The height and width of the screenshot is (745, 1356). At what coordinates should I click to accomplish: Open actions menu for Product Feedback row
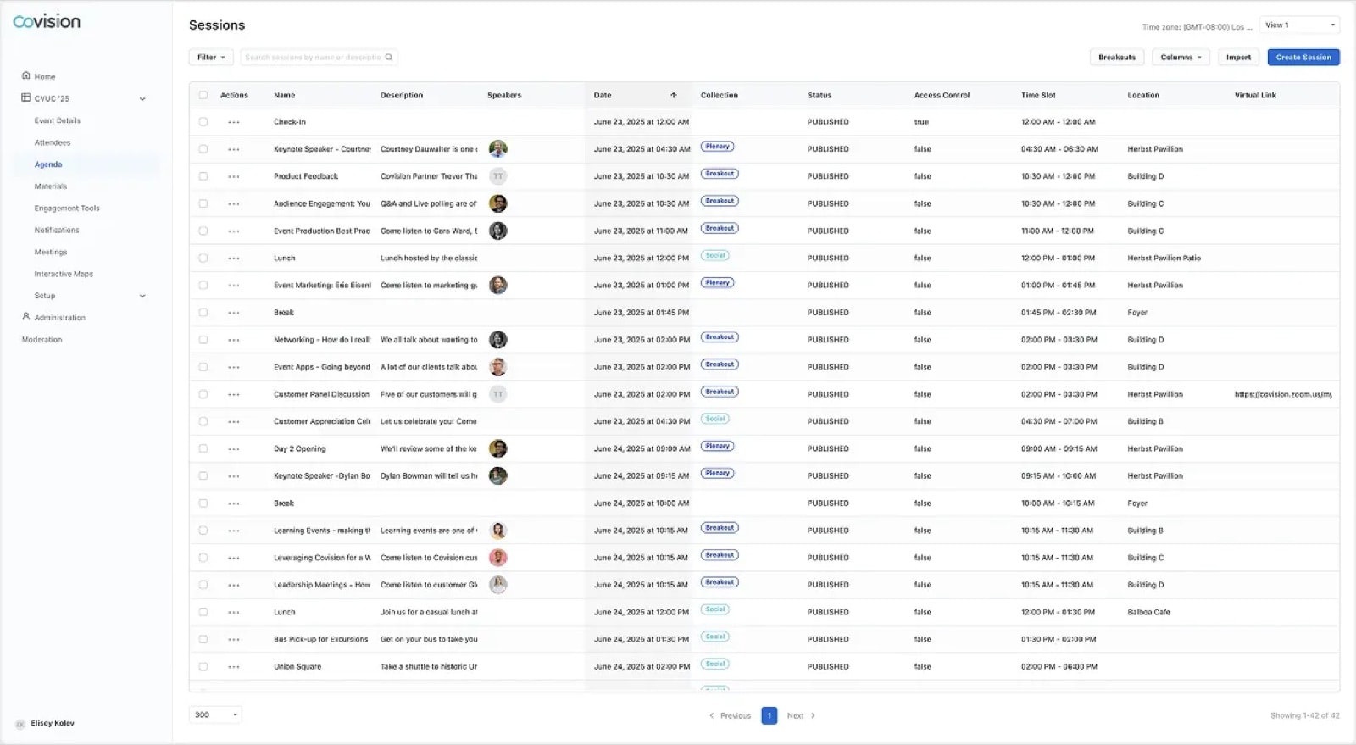tap(234, 176)
